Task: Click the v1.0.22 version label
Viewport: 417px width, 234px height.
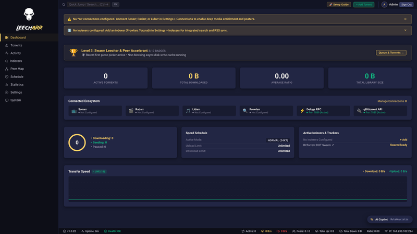Action: (69, 231)
